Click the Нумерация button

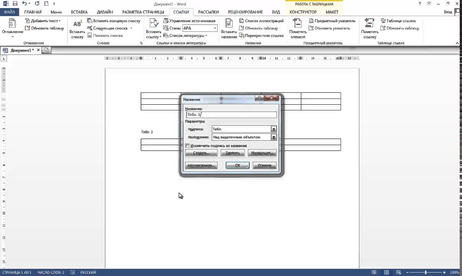pyautogui.click(x=262, y=153)
